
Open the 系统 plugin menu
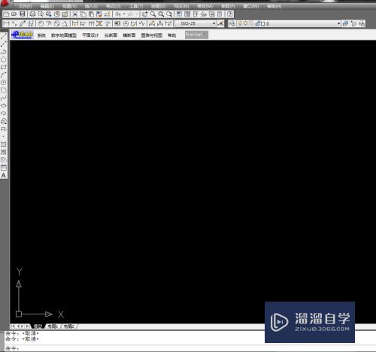(x=41, y=35)
